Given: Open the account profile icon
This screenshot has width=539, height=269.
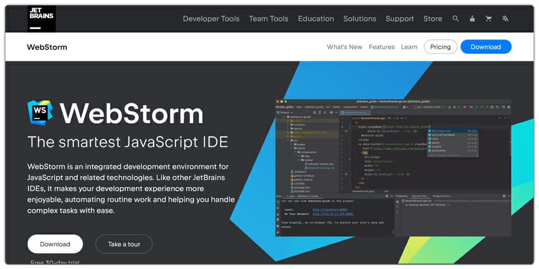Looking at the screenshot, I should 472,18.
